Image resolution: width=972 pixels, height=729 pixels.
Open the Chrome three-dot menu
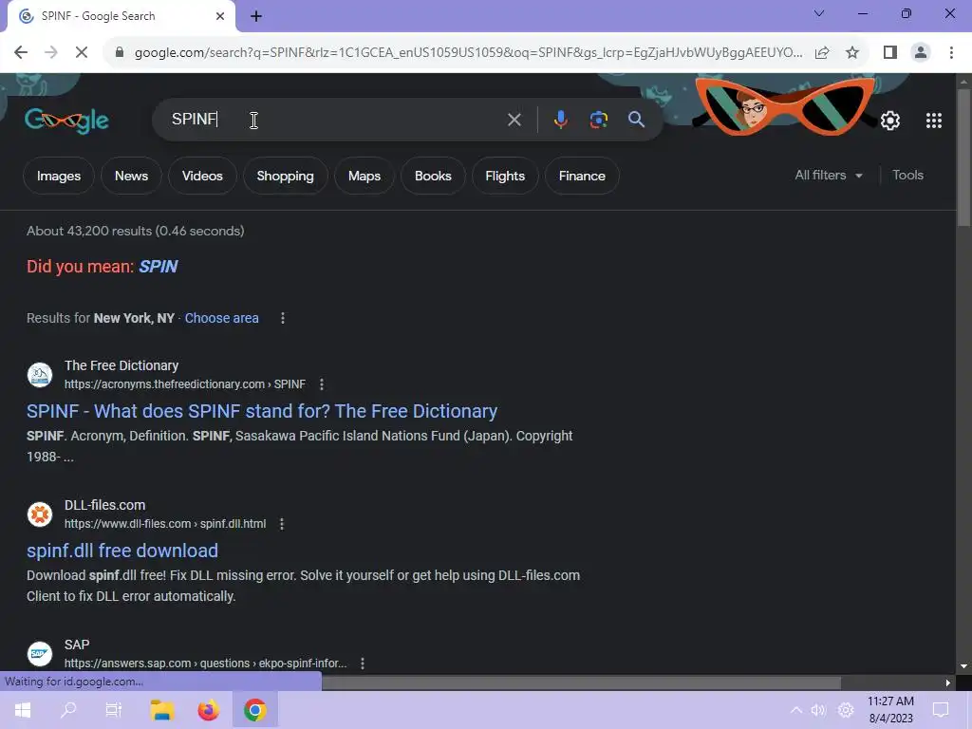(951, 53)
